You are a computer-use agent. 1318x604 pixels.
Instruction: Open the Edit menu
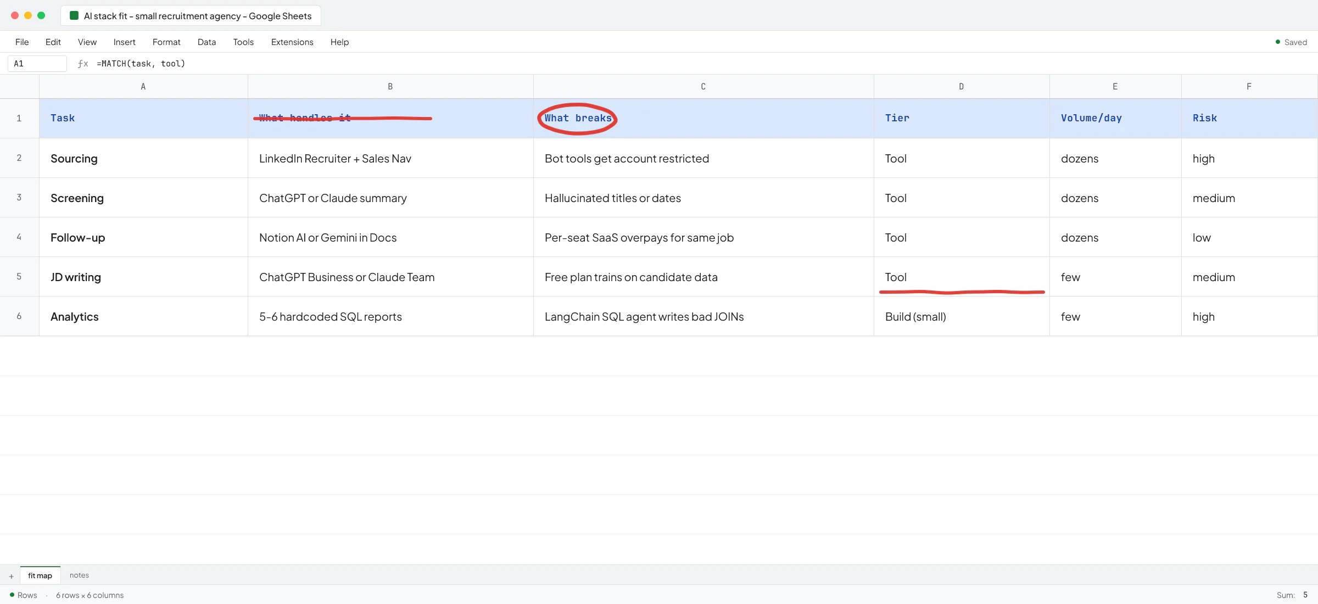click(53, 42)
